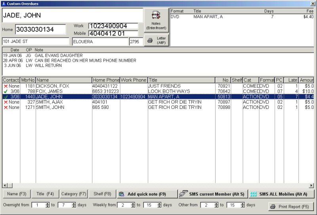Decrease the Weekly to days value
Viewport: 317px width, 215px height.
[159, 207]
